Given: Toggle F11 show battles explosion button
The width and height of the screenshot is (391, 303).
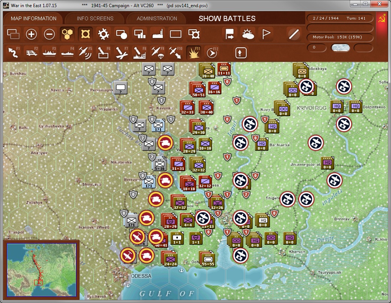Looking at the screenshot, I should 194,53.
